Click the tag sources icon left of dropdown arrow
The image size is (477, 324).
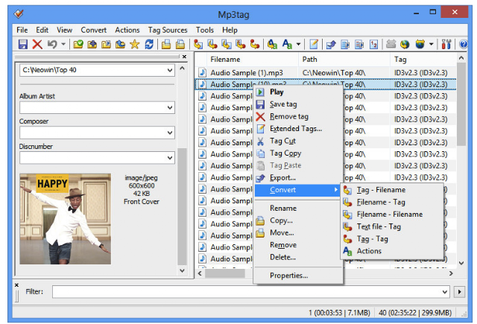pos(420,45)
